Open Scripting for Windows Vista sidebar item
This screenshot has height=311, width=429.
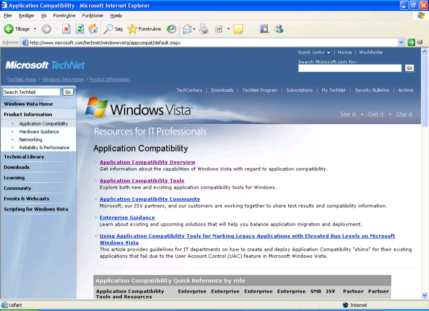tap(36, 209)
